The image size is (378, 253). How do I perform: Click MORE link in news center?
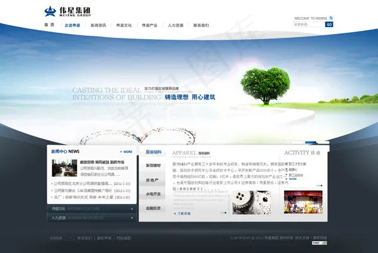tap(127, 152)
